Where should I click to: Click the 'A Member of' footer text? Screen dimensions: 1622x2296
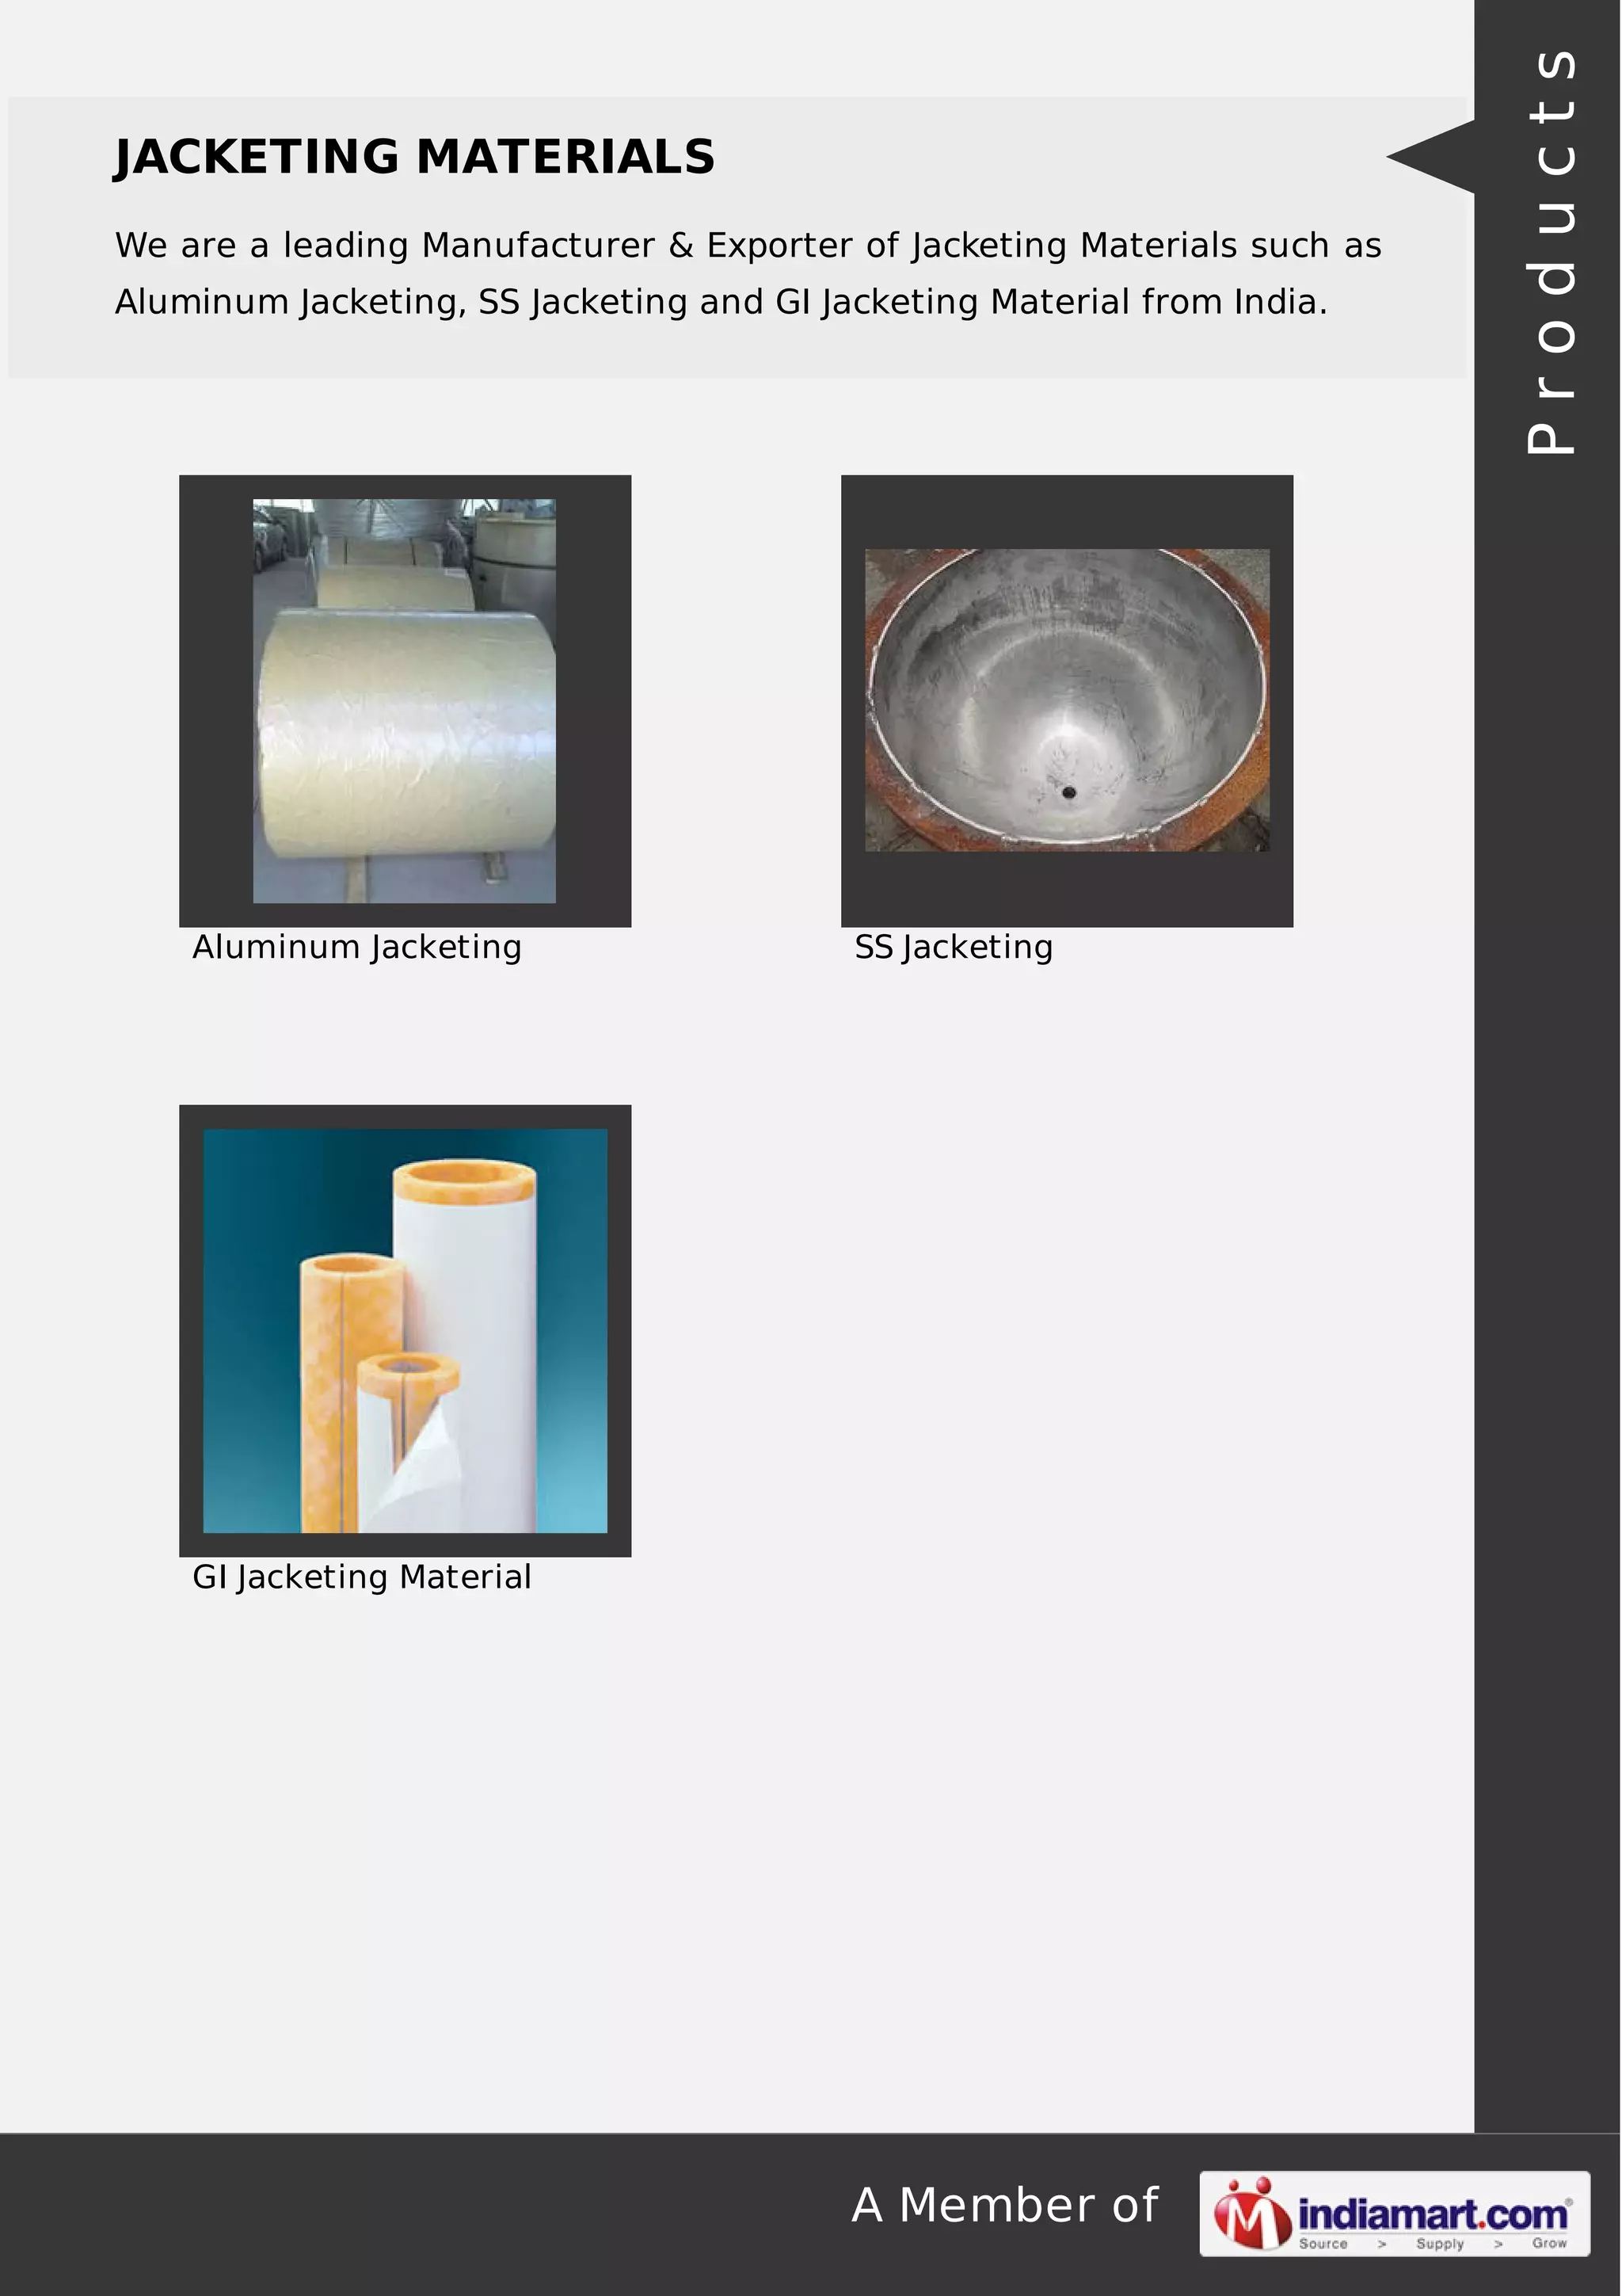pyautogui.click(x=1004, y=2205)
